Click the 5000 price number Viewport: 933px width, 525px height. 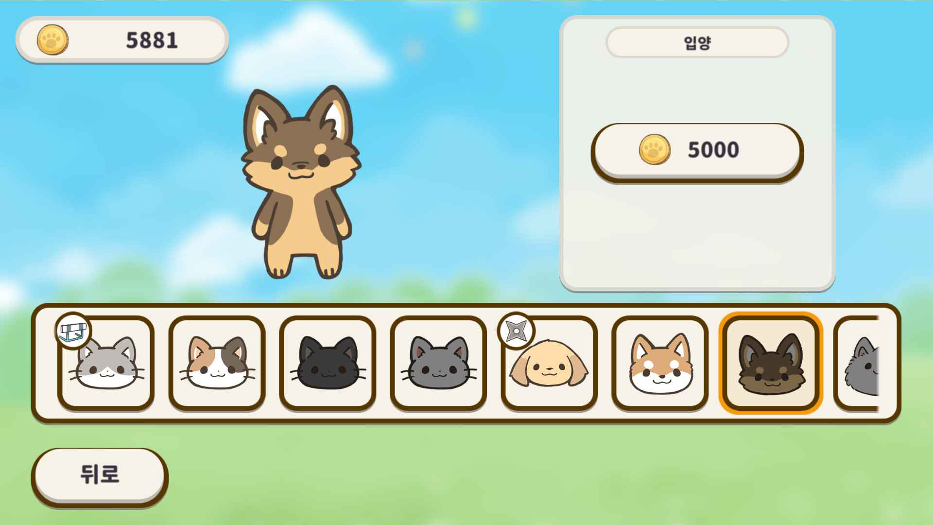click(x=713, y=150)
